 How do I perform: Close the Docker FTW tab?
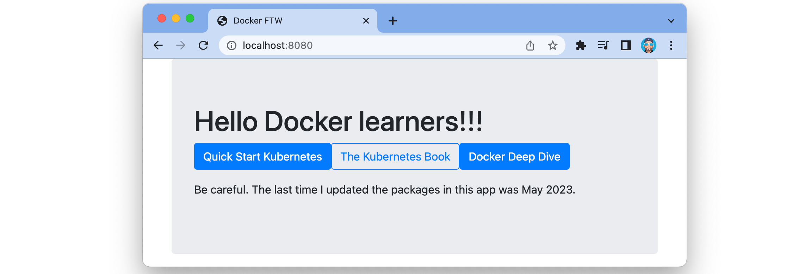[x=366, y=21]
